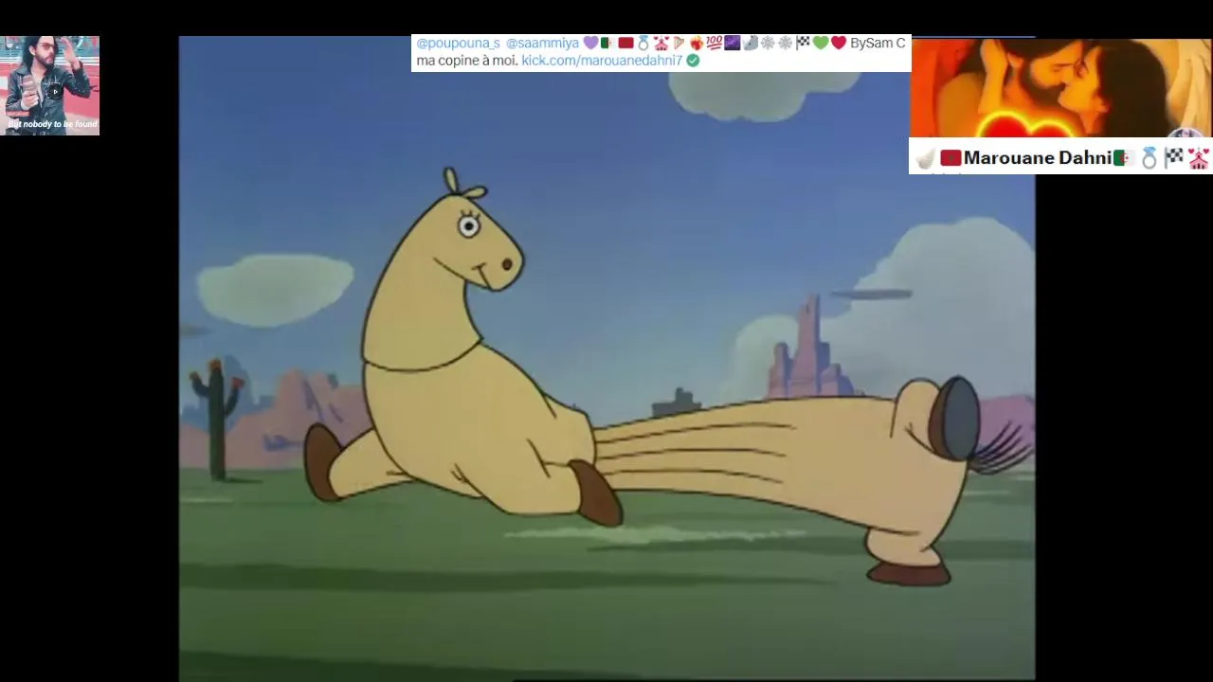Click the @saammiya mention
The width and height of the screenshot is (1213, 682).
542,44
